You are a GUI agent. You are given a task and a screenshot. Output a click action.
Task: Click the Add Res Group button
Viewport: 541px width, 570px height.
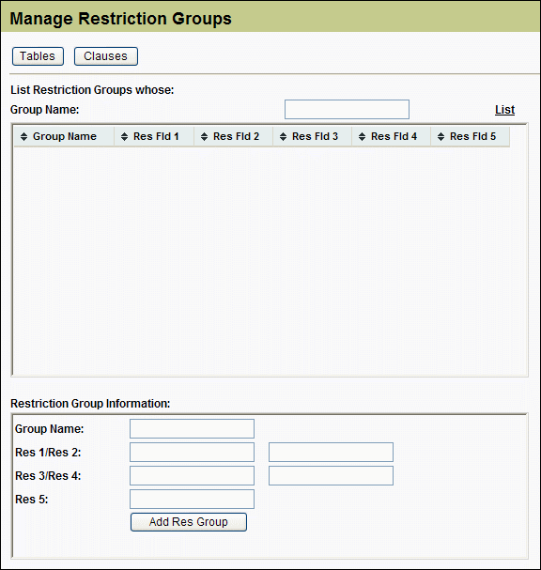pyautogui.click(x=189, y=522)
